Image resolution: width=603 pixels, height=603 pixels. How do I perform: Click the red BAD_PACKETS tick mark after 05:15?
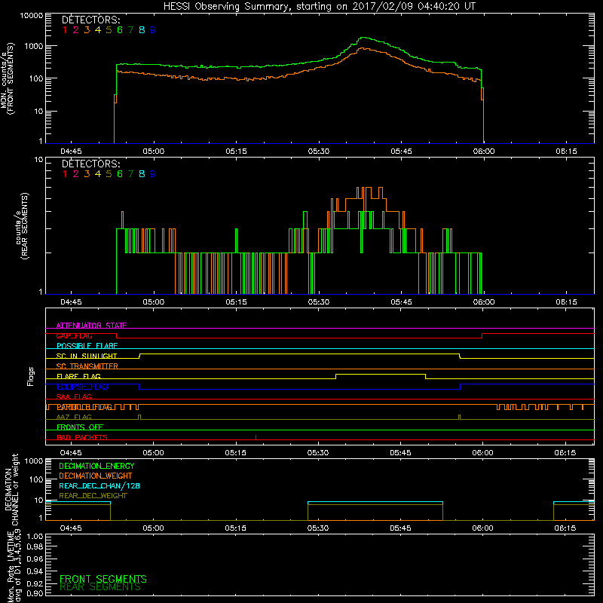[256, 437]
